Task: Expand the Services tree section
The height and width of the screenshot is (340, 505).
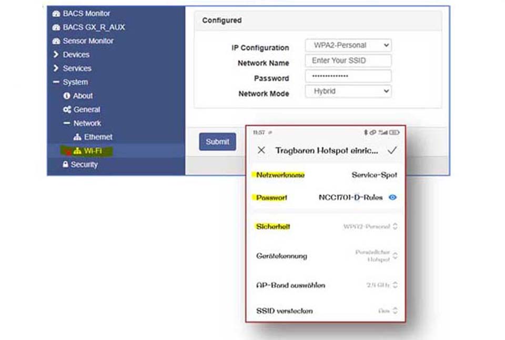Action: point(56,68)
